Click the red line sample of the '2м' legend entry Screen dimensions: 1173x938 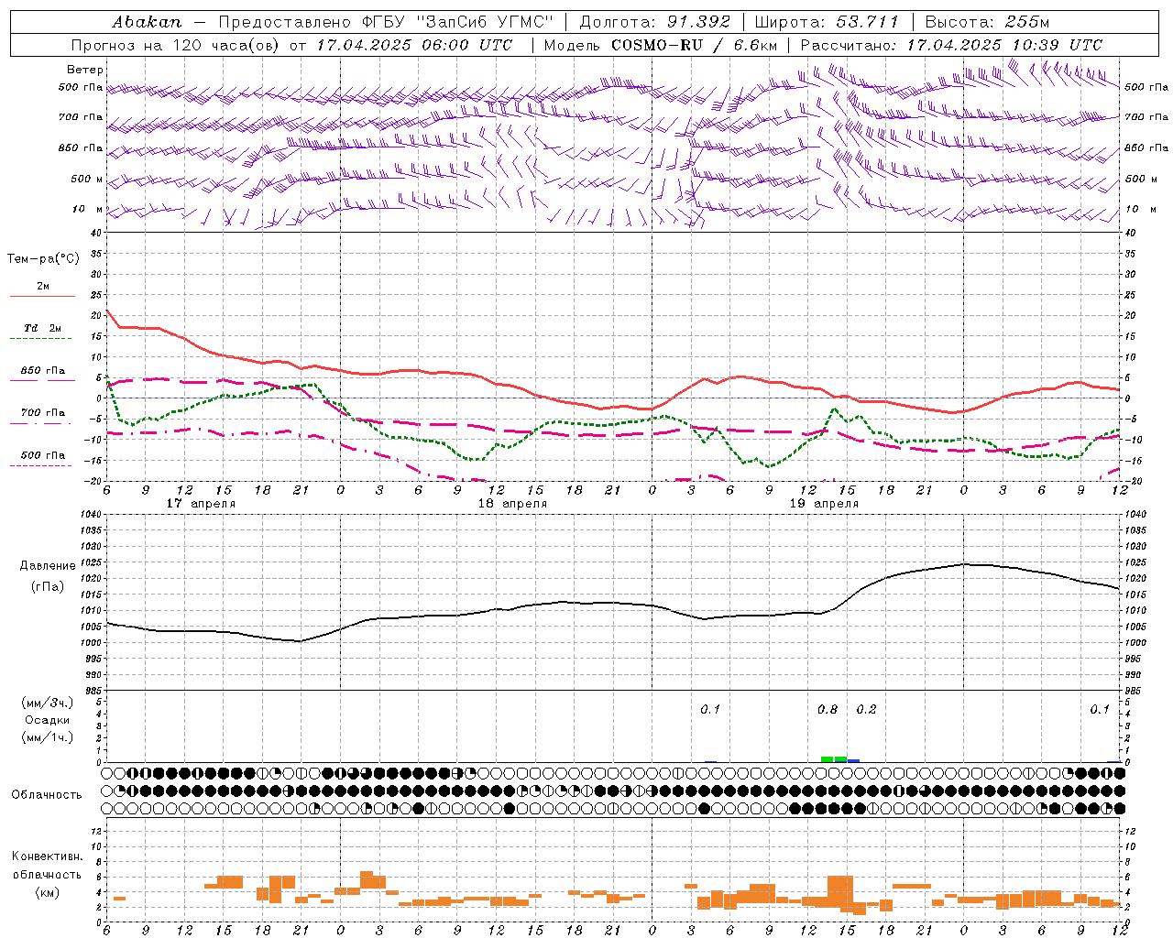[42, 296]
